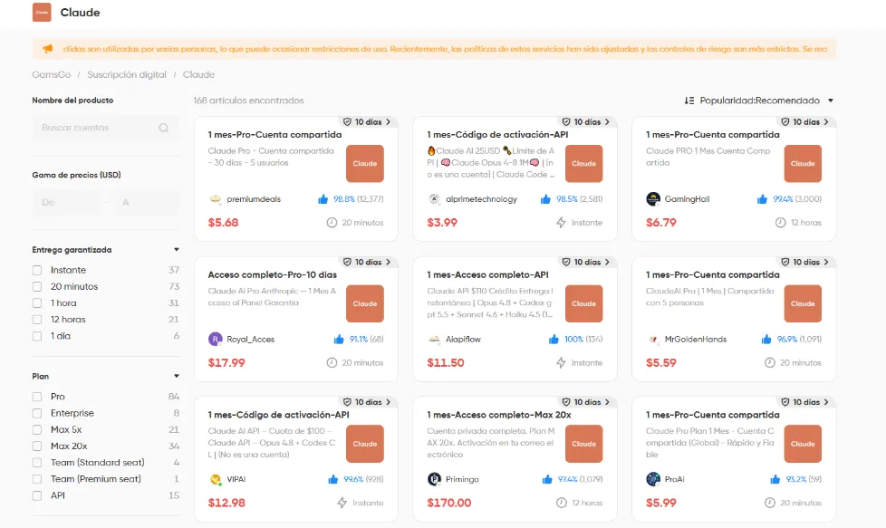This screenshot has height=528, width=886.
Task: Click premiumdeals seller avatar
Action: click(216, 198)
